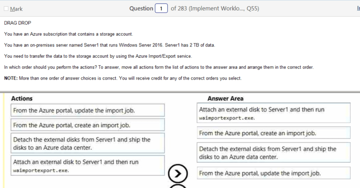Image resolution: width=360 pixels, height=188 pixels.
Task: Select 'Detach the external disks' in Actions list
Action: pos(88,144)
